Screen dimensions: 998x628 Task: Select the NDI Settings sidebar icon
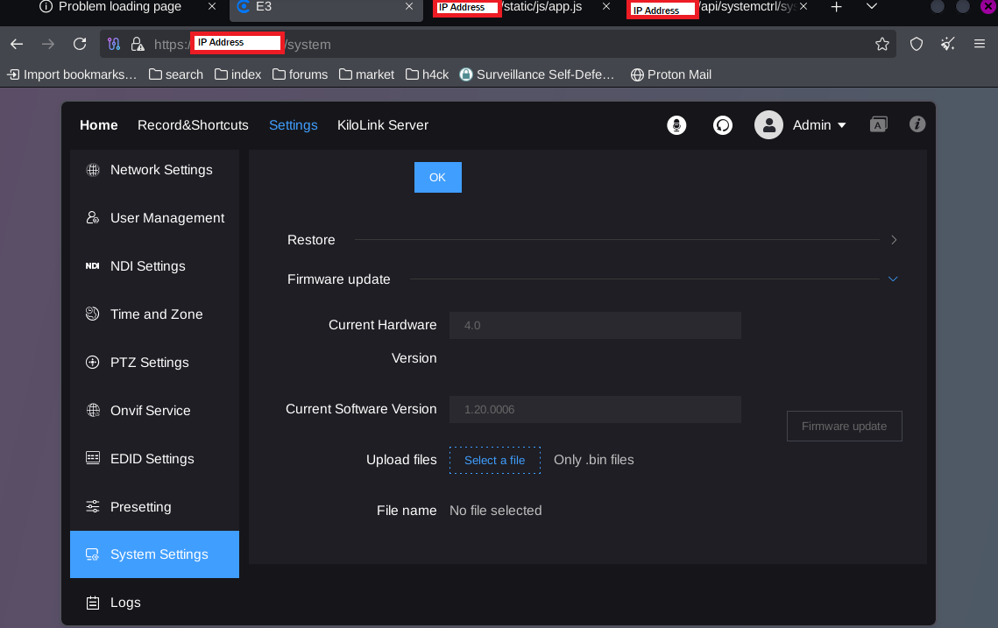pos(93,266)
